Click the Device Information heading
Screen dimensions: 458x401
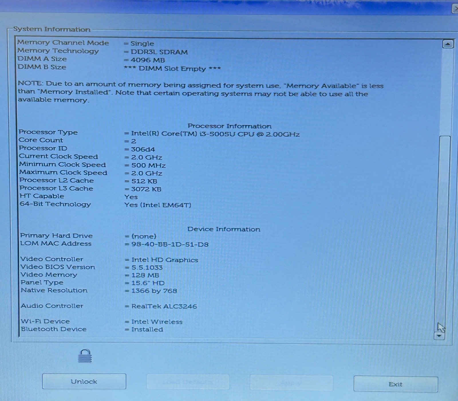point(224,229)
